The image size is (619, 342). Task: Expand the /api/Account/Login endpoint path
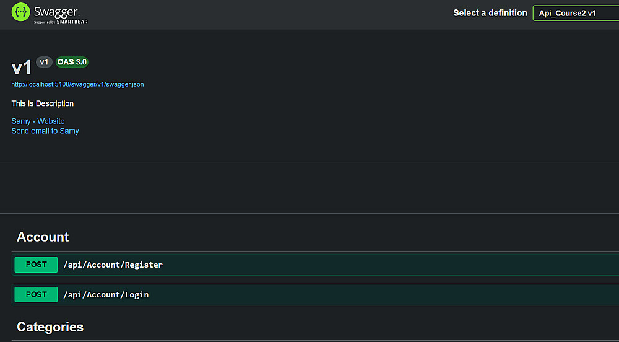(x=106, y=295)
